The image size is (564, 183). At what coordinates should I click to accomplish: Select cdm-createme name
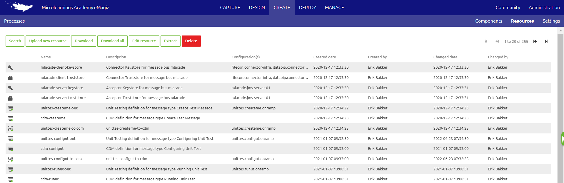pyautogui.click(x=53, y=118)
